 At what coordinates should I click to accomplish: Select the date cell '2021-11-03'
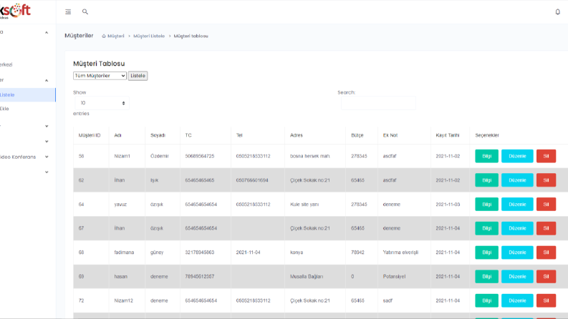448,205
